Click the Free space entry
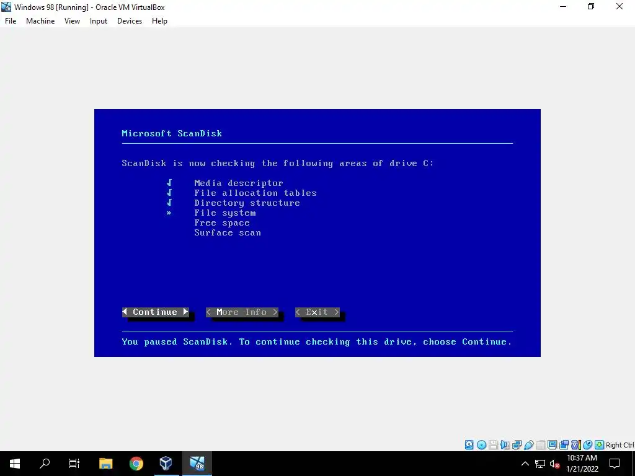635x476 pixels. pyautogui.click(x=222, y=223)
